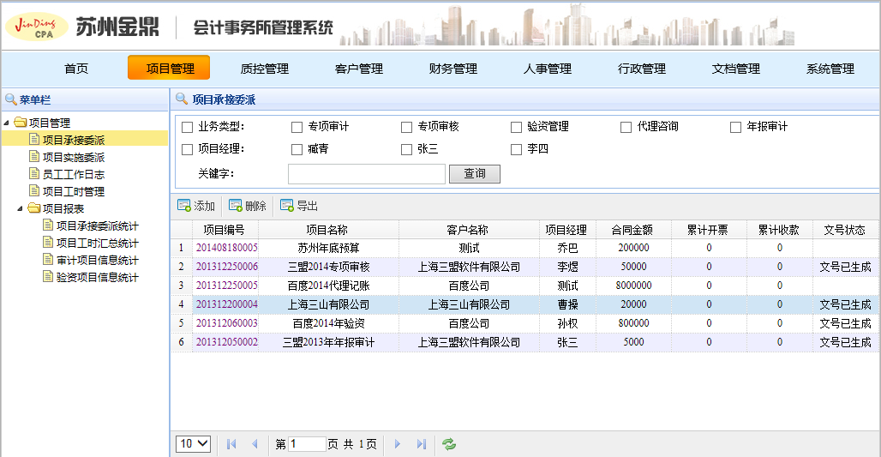Click the magnifier icon beside 菜单栏

click(x=10, y=99)
